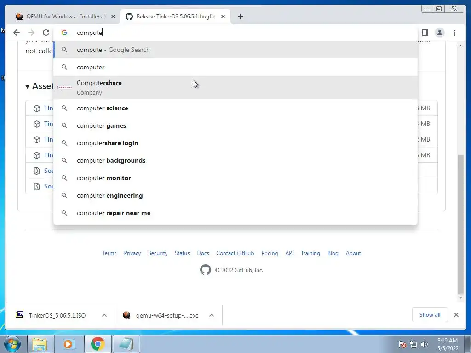This screenshot has height=353, width=471.
Task: Open a new tab with the plus icon
Action: 240,17
